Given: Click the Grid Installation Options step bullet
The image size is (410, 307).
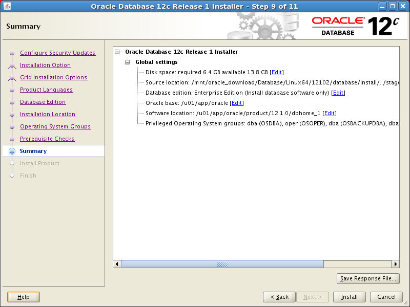Looking at the screenshot, I should [x=12, y=78].
